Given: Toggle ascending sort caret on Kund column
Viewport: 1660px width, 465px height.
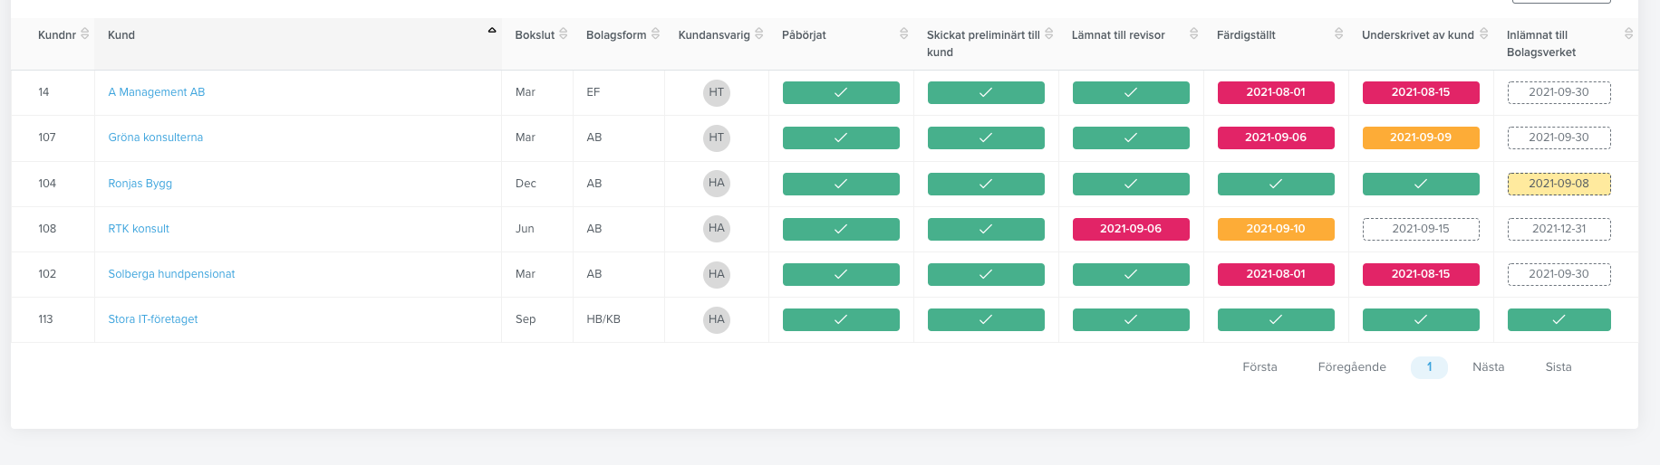Looking at the screenshot, I should (x=492, y=30).
